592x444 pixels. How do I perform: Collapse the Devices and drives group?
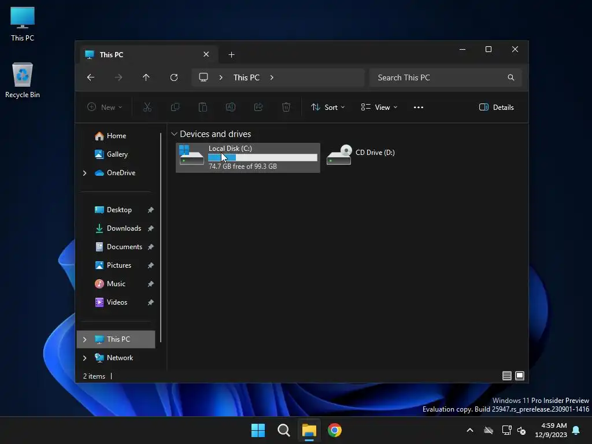click(x=174, y=134)
